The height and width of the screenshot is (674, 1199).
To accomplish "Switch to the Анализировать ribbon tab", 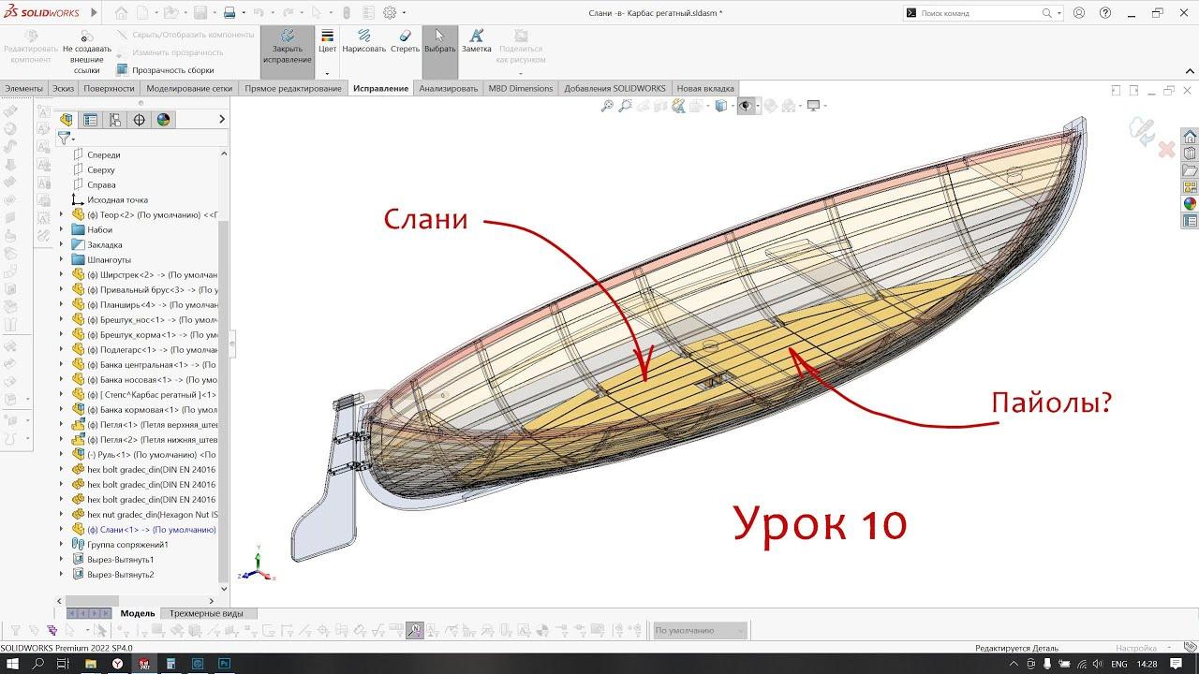I will pyautogui.click(x=448, y=88).
